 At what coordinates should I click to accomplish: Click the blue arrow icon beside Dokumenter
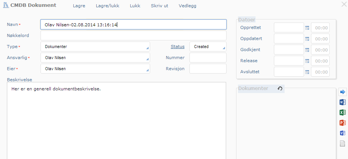tap(343, 92)
